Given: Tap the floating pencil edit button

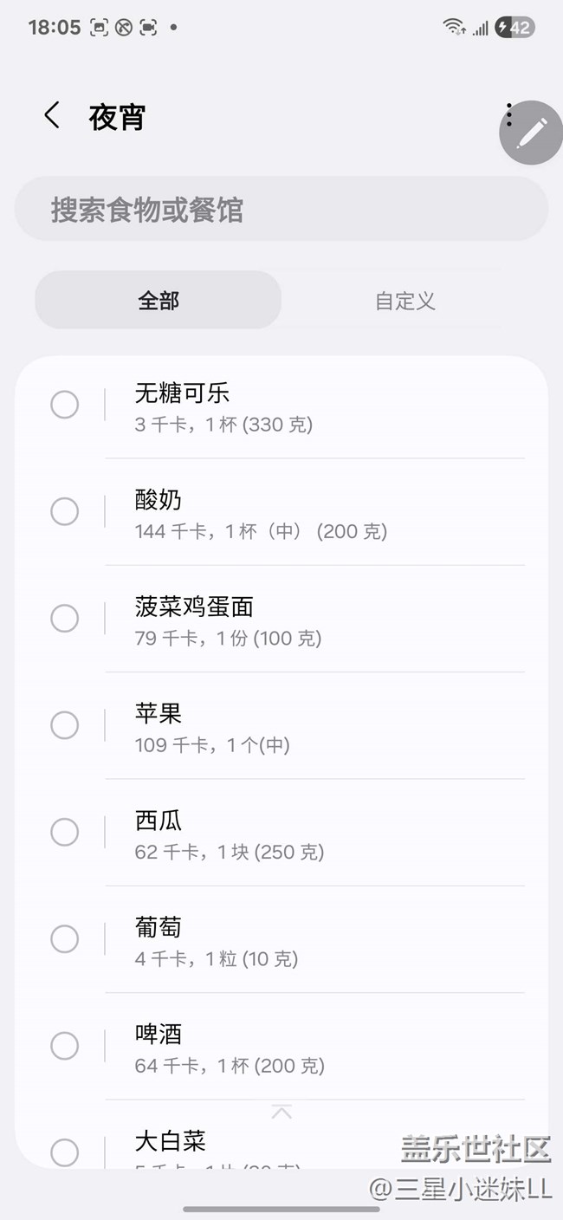Looking at the screenshot, I should point(531,133).
